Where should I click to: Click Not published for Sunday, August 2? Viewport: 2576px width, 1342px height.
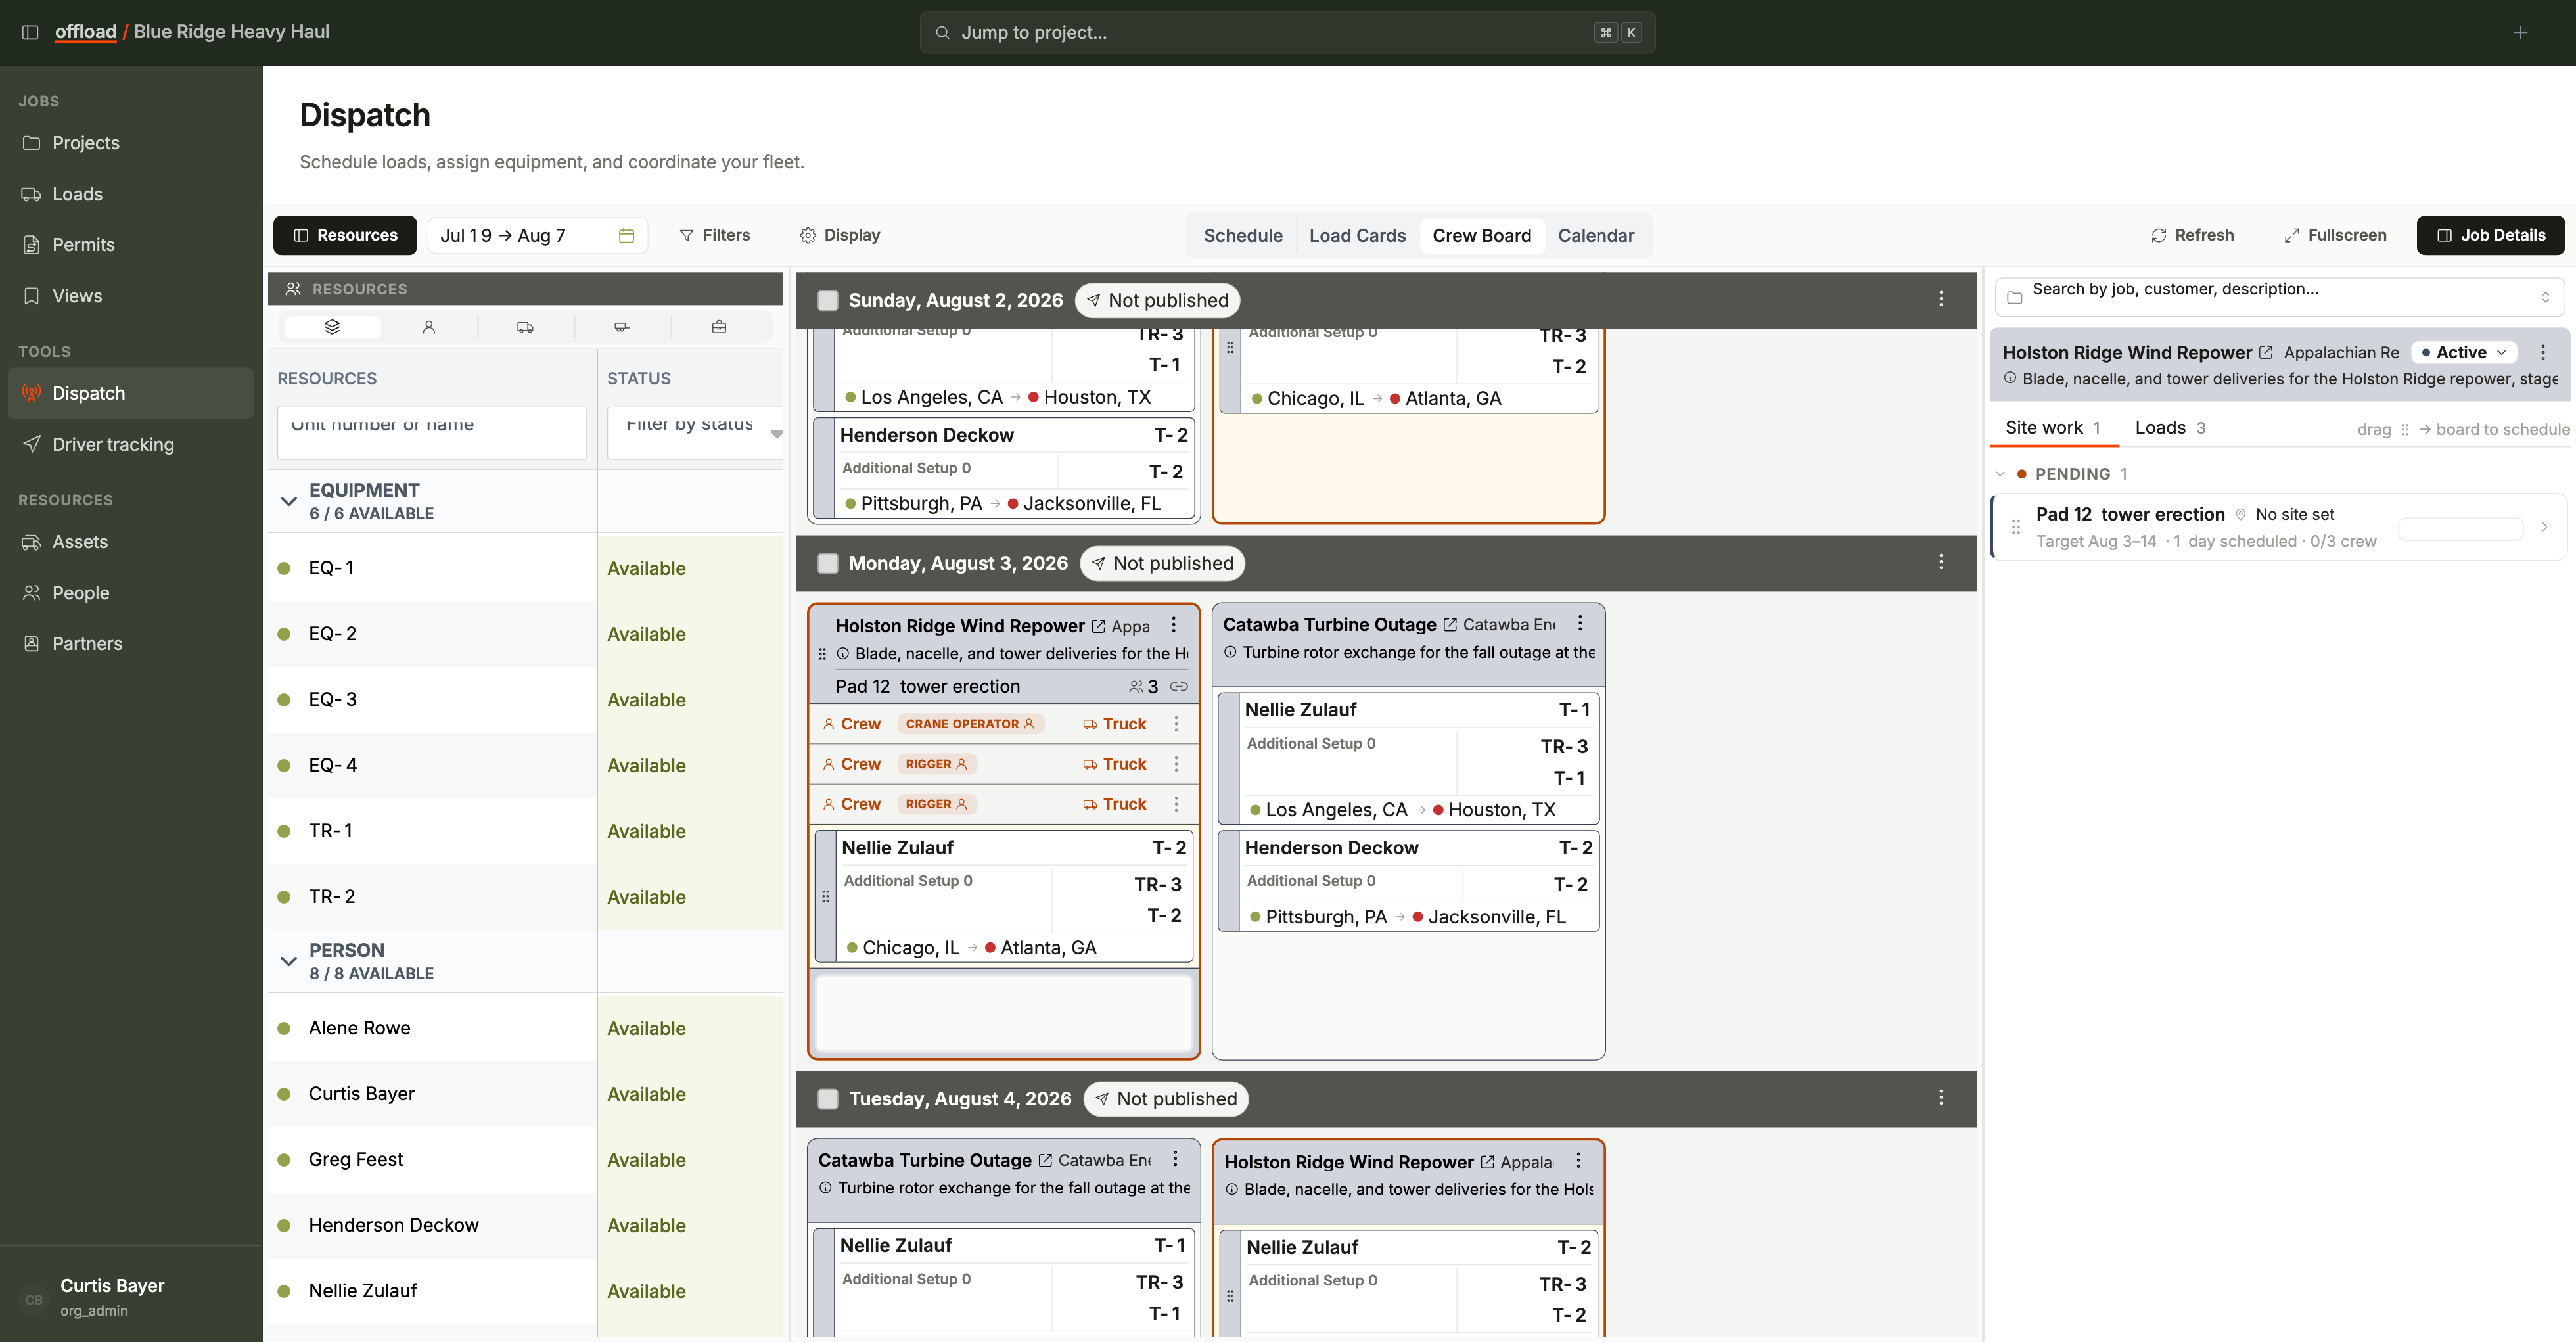pyautogui.click(x=1157, y=300)
